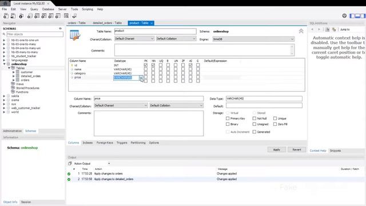The width and height of the screenshot is (366, 206).
Task: Click the Revert button
Action: pos(297,149)
